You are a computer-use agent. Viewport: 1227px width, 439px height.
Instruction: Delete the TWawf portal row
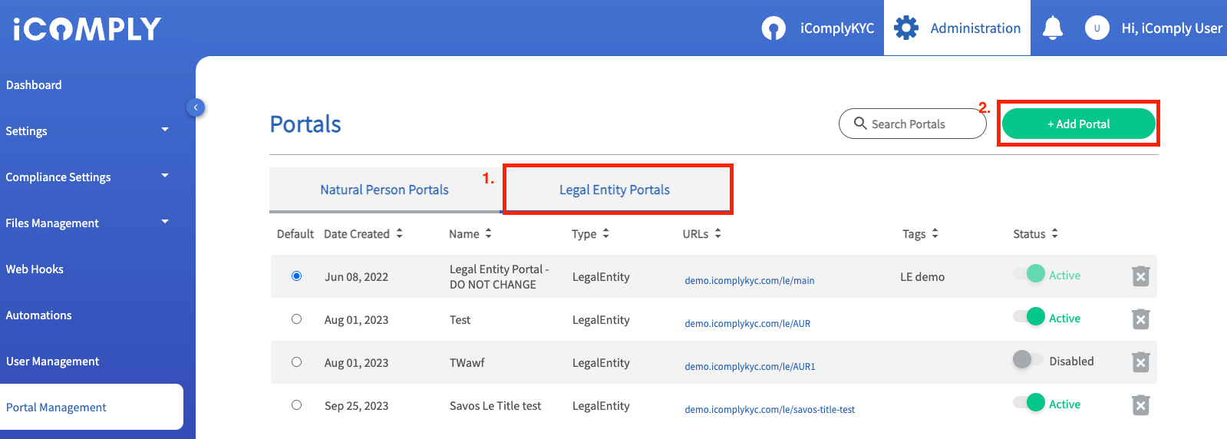(1141, 362)
